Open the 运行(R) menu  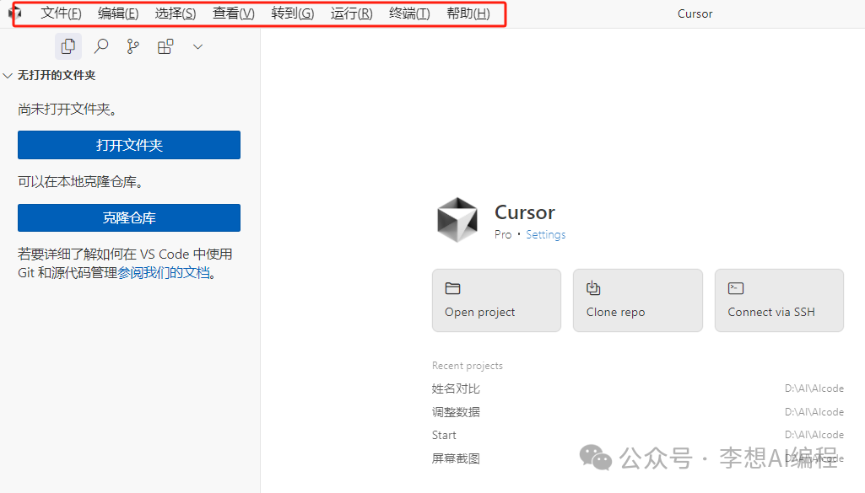tap(351, 13)
